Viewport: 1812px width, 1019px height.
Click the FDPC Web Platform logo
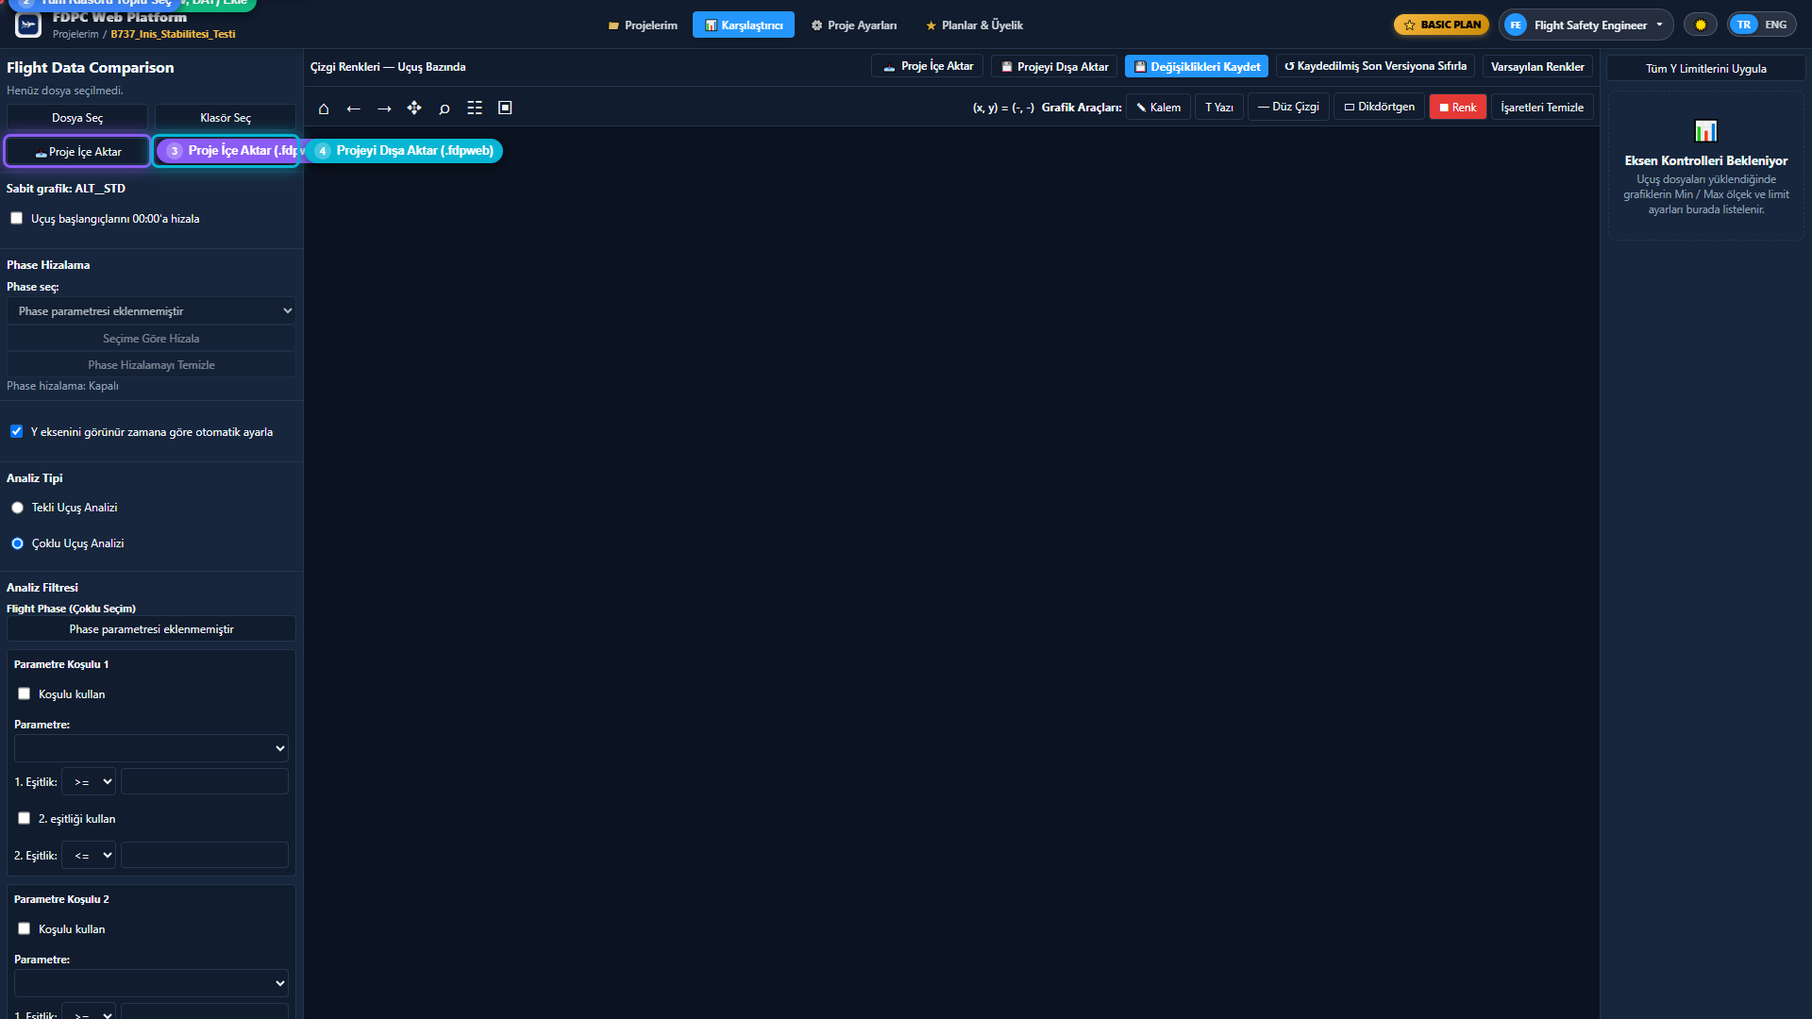click(28, 25)
